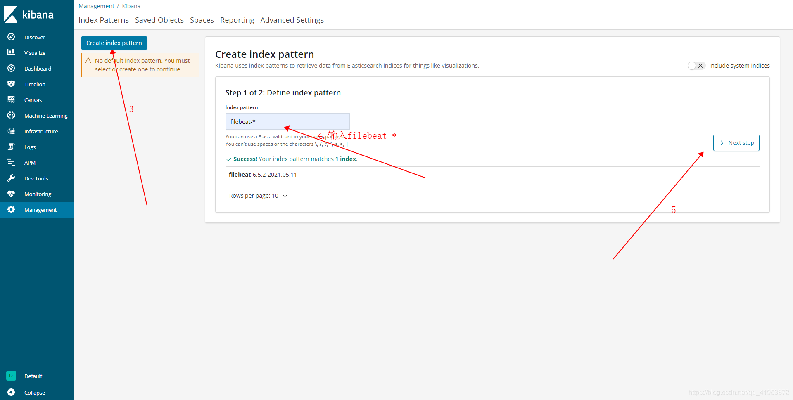Follow the Management breadcrumb link

[96, 6]
